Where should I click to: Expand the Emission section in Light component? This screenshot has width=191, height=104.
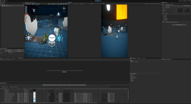(165, 18)
